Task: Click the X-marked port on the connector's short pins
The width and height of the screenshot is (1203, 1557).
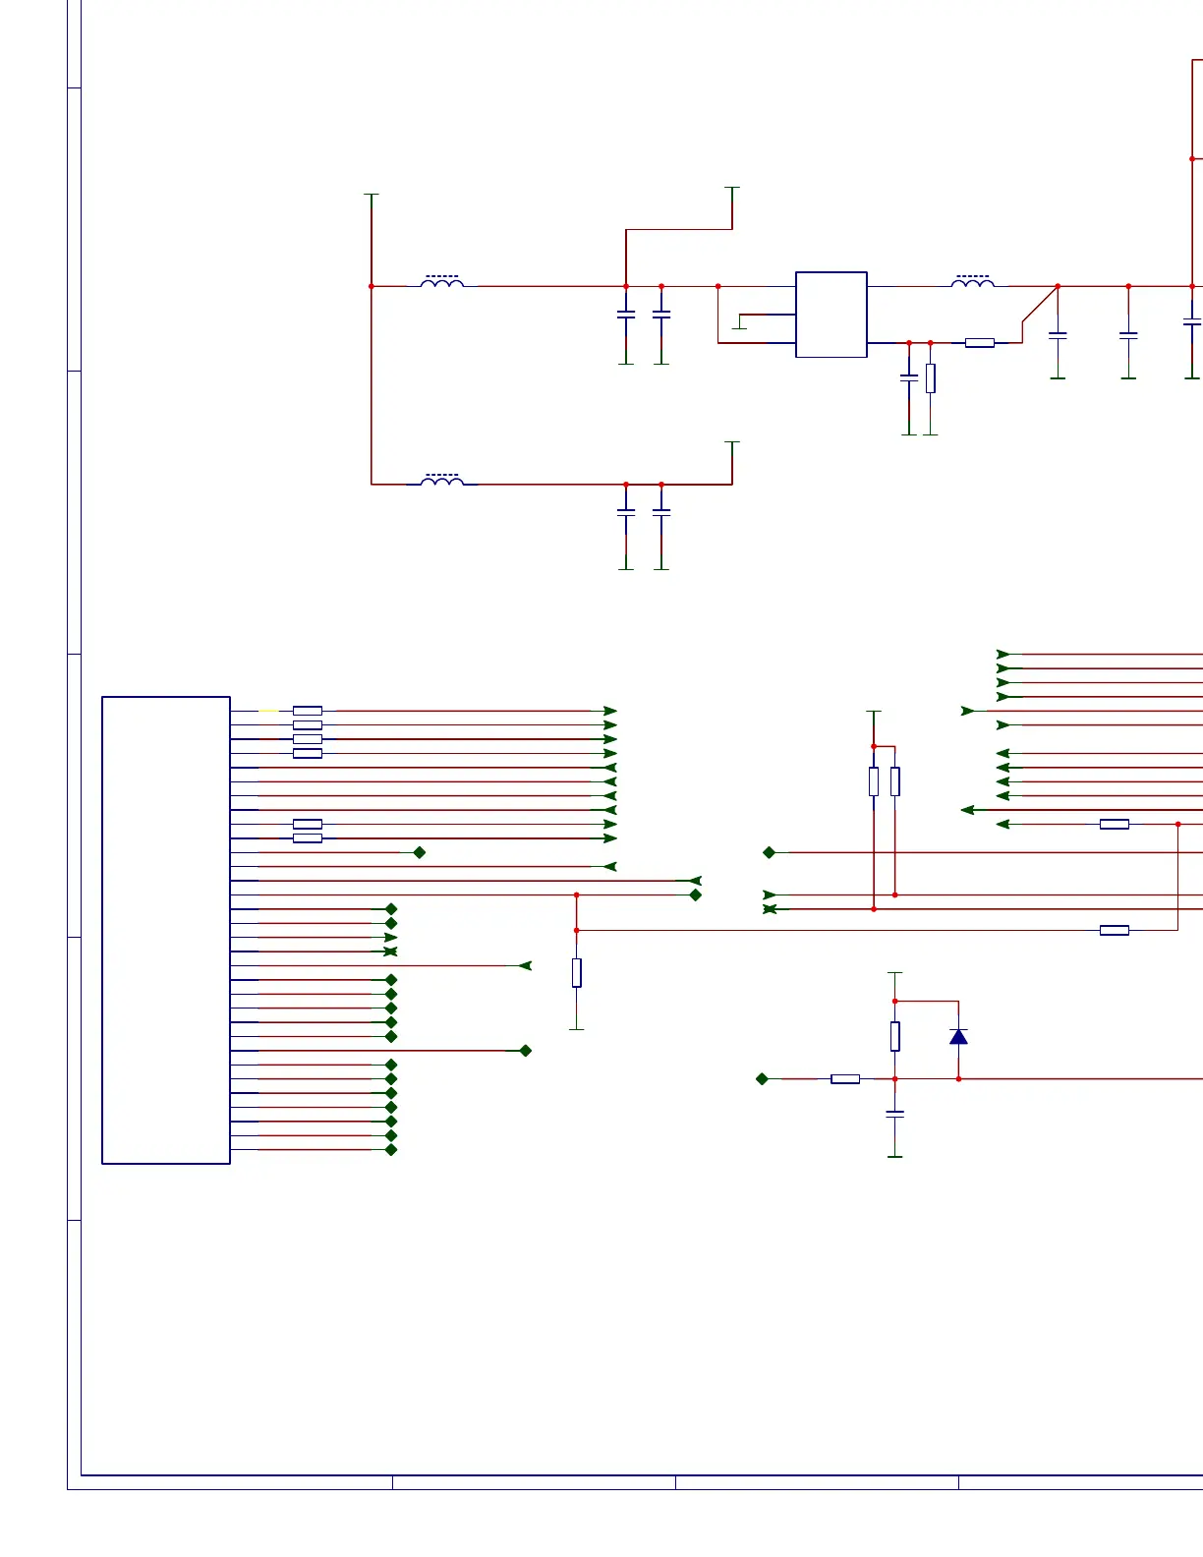Action: click(390, 951)
